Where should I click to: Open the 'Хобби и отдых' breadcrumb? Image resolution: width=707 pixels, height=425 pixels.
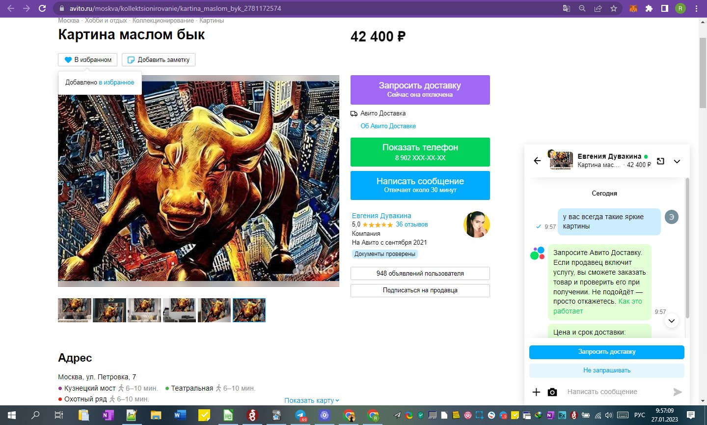[x=106, y=21]
